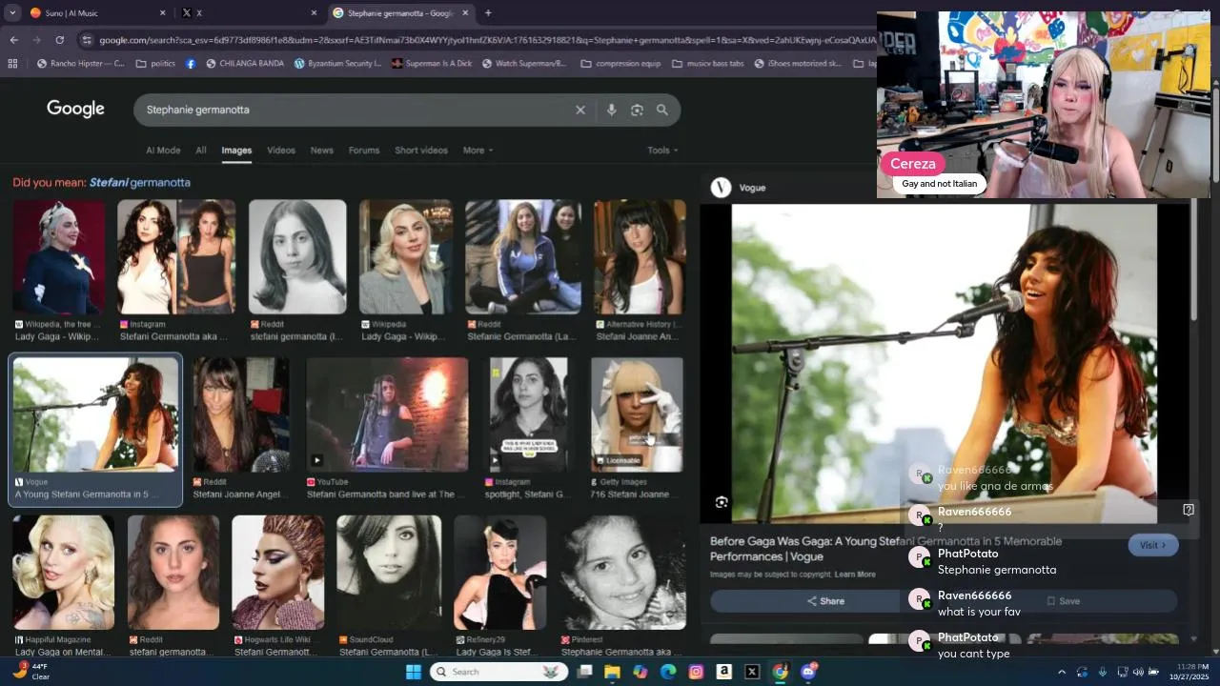Image resolution: width=1220 pixels, height=686 pixels.
Task: Click the Google logo
Action: (75, 109)
